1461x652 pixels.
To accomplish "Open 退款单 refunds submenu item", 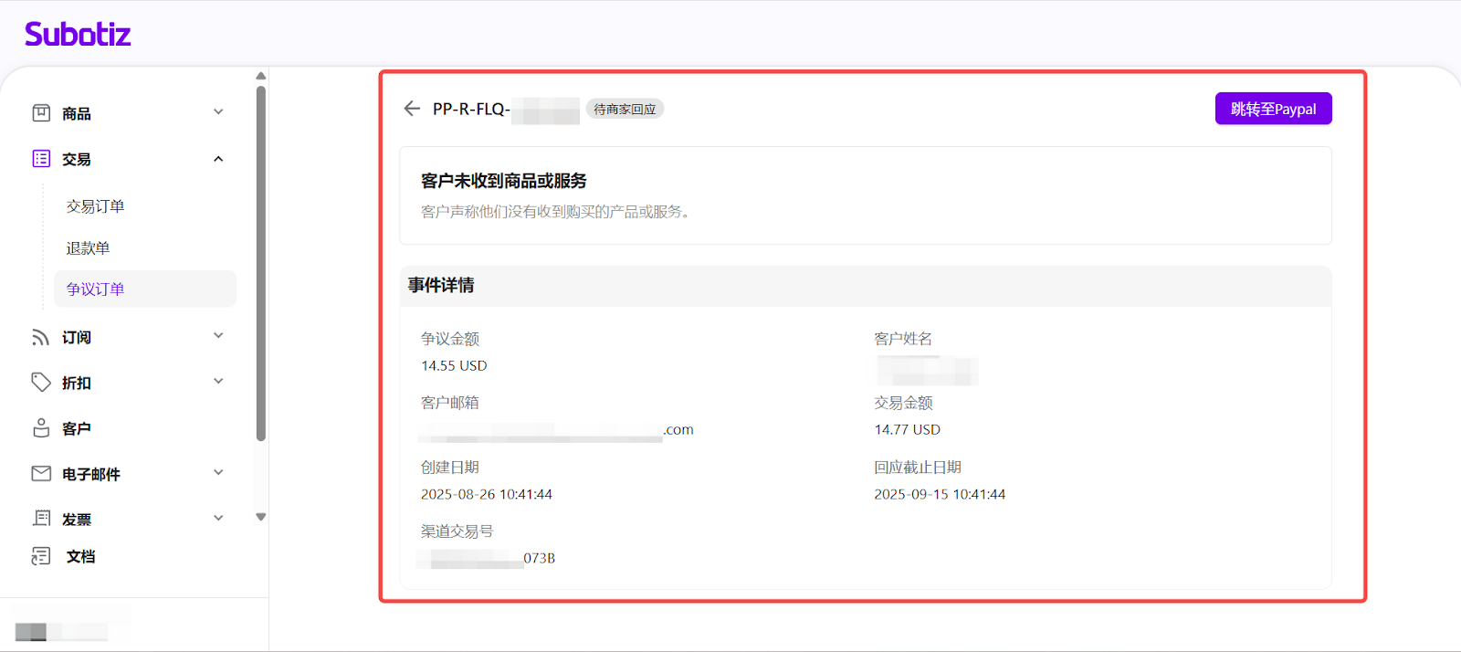I will [88, 248].
